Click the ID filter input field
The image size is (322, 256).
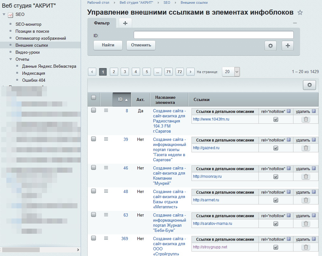tap(214, 34)
